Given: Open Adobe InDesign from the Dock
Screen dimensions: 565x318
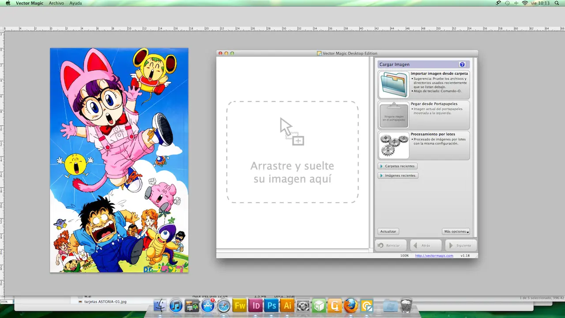Looking at the screenshot, I should tap(256, 305).
